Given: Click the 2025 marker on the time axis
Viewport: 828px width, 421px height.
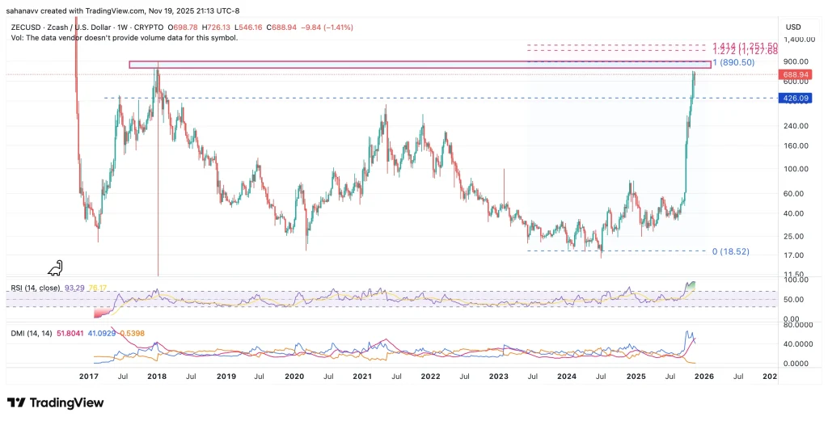Looking at the screenshot, I should 638,377.
